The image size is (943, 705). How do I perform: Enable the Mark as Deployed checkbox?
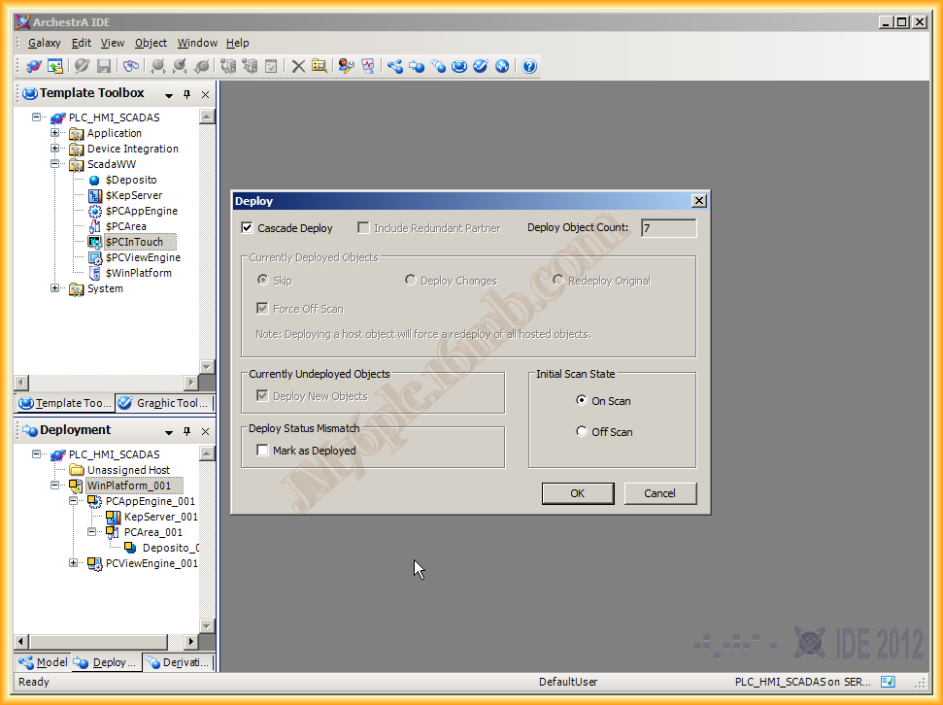click(262, 451)
